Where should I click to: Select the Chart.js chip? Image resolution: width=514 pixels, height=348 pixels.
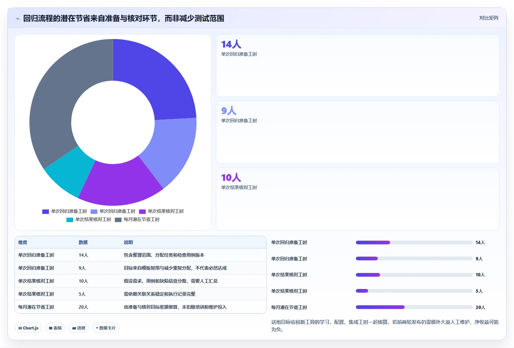point(28,328)
